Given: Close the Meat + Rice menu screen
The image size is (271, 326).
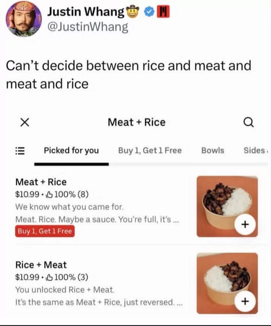Looking at the screenshot, I should point(24,122).
